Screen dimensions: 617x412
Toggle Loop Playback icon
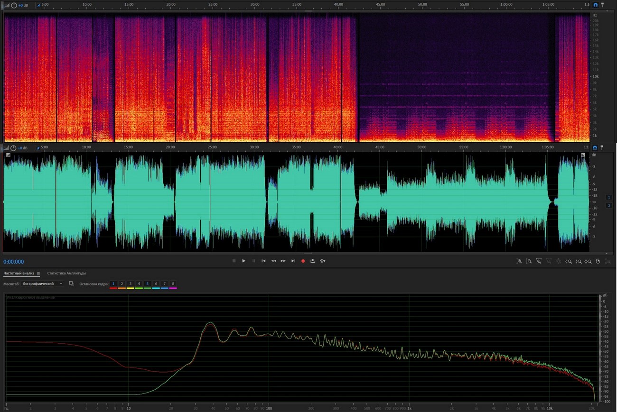tap(313, 261)
